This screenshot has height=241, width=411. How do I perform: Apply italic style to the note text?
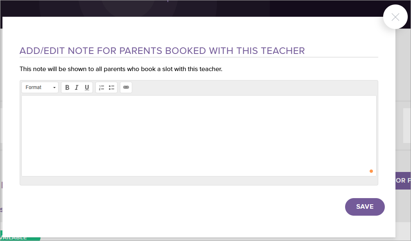pyautogui.click(x=77, y=87)
